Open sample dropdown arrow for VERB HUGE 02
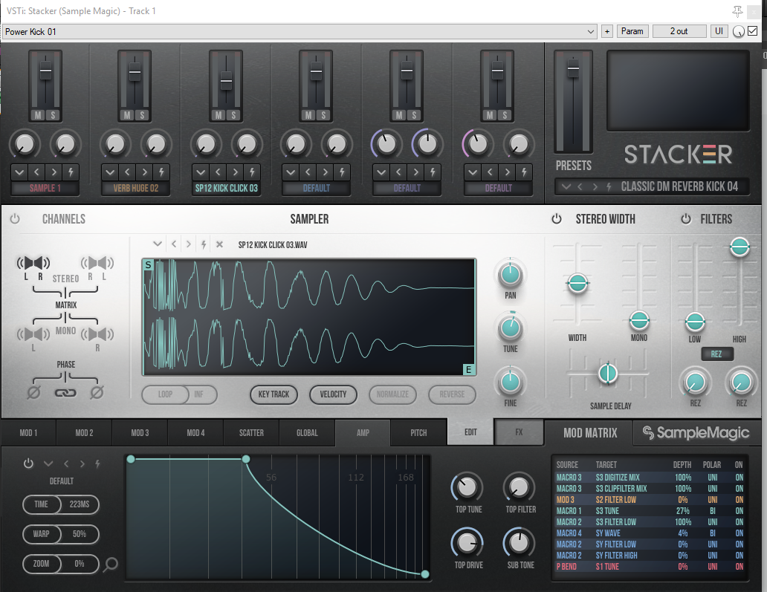The width and height of the screenshot is (767, 592). (109, 172)
